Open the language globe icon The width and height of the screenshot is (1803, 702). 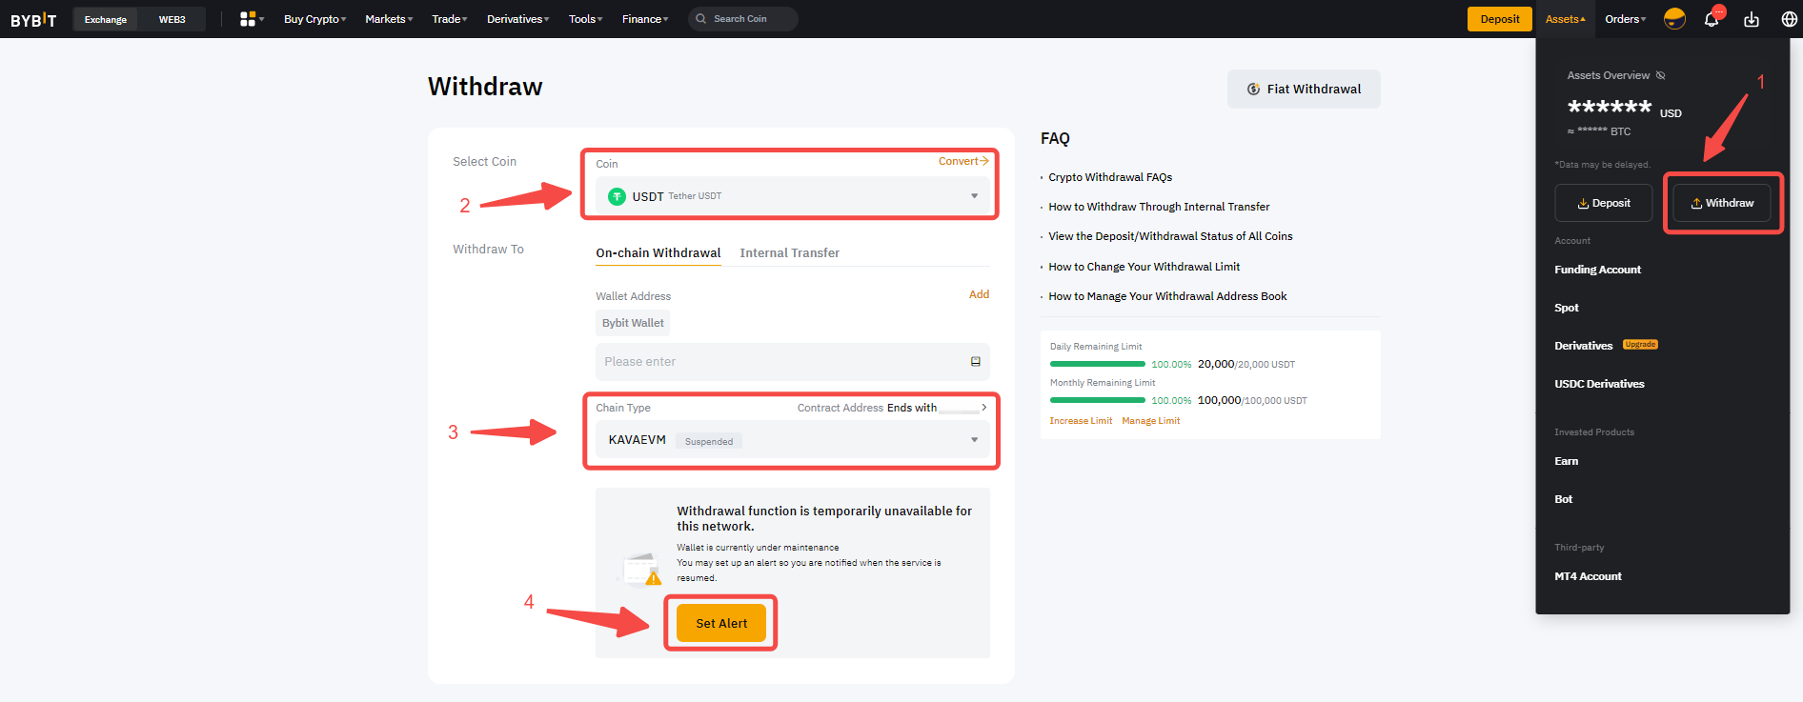point(1790,19)
